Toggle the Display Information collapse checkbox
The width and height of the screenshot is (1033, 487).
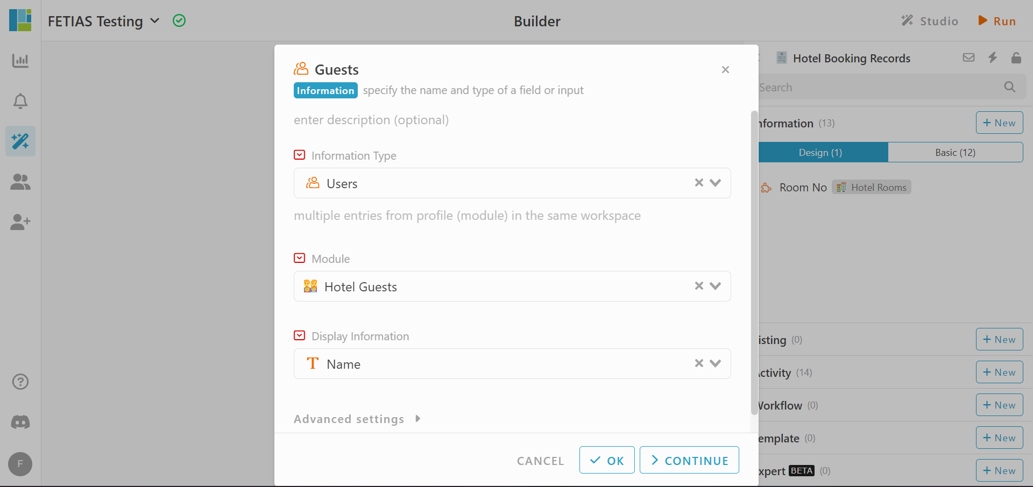pos(300,335)
